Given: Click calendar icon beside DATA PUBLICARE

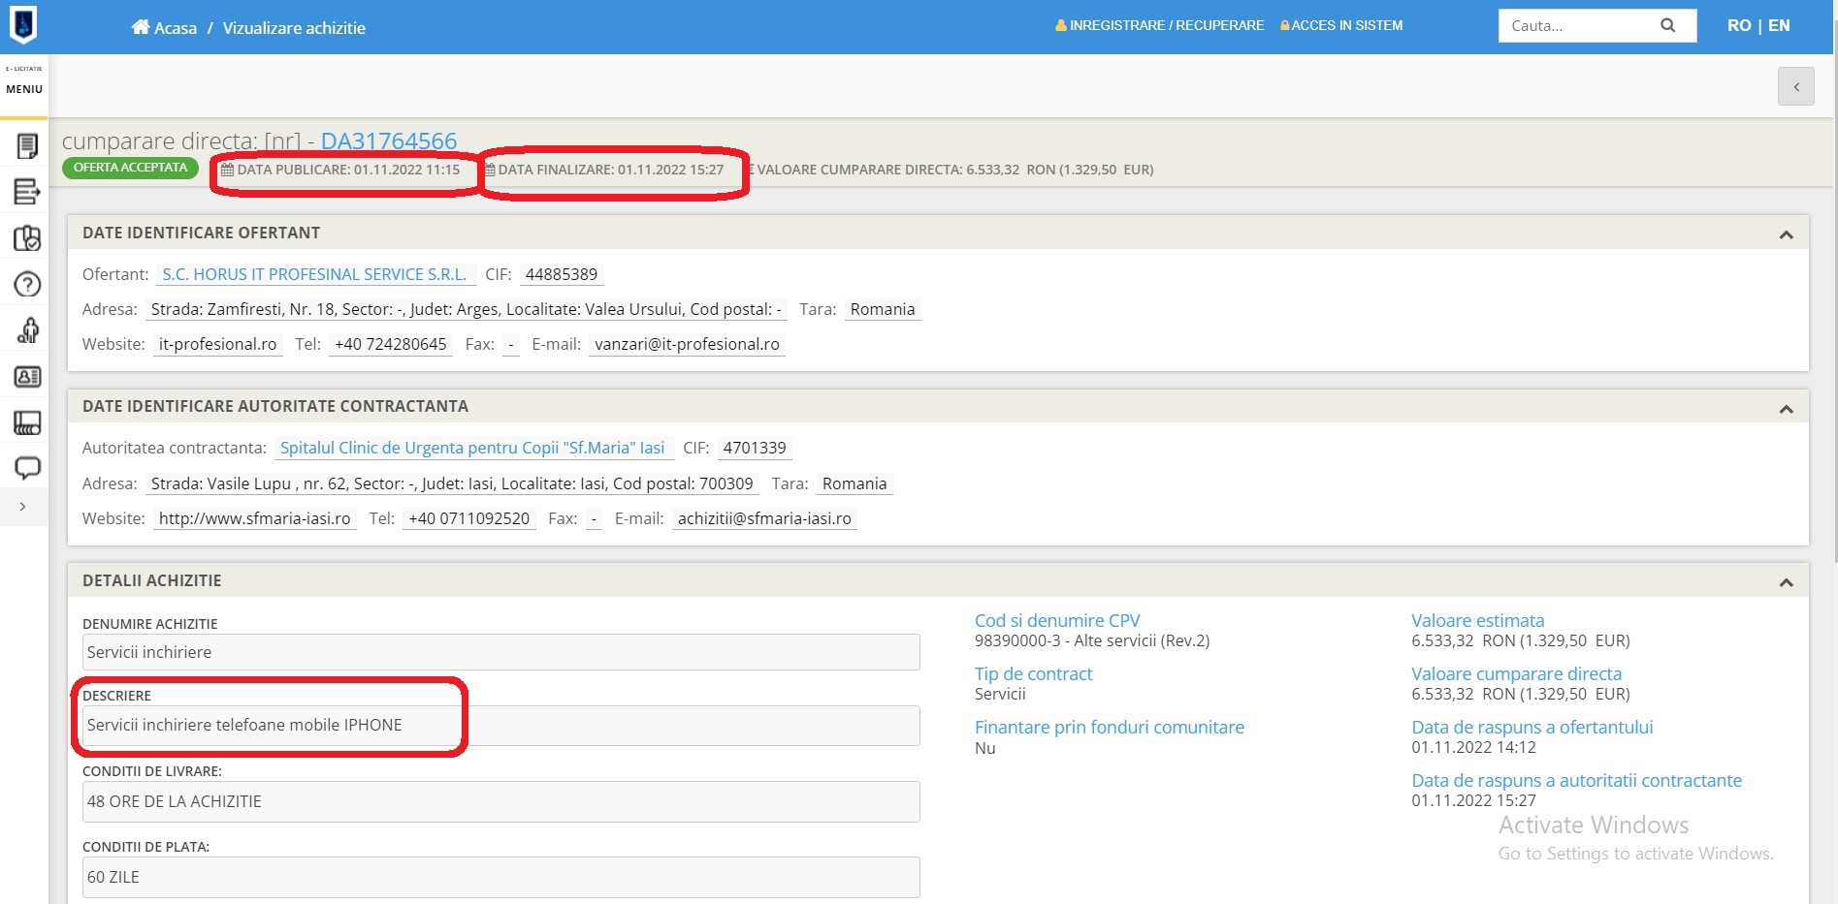Looking at the screenshot, I should point(227,170).
